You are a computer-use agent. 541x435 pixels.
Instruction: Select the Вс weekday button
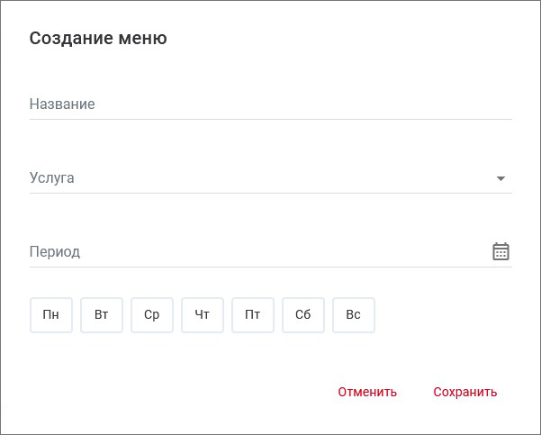(354, 315)
